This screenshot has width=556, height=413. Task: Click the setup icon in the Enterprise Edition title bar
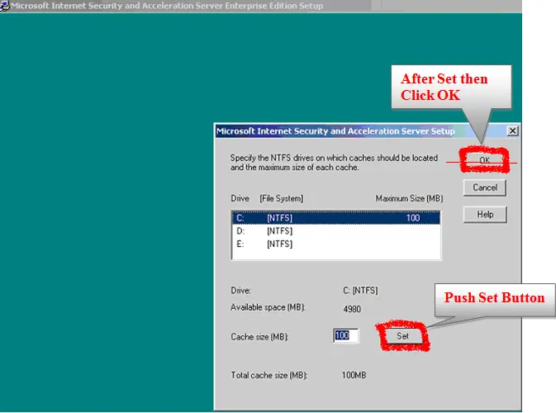tap(4, 6)
